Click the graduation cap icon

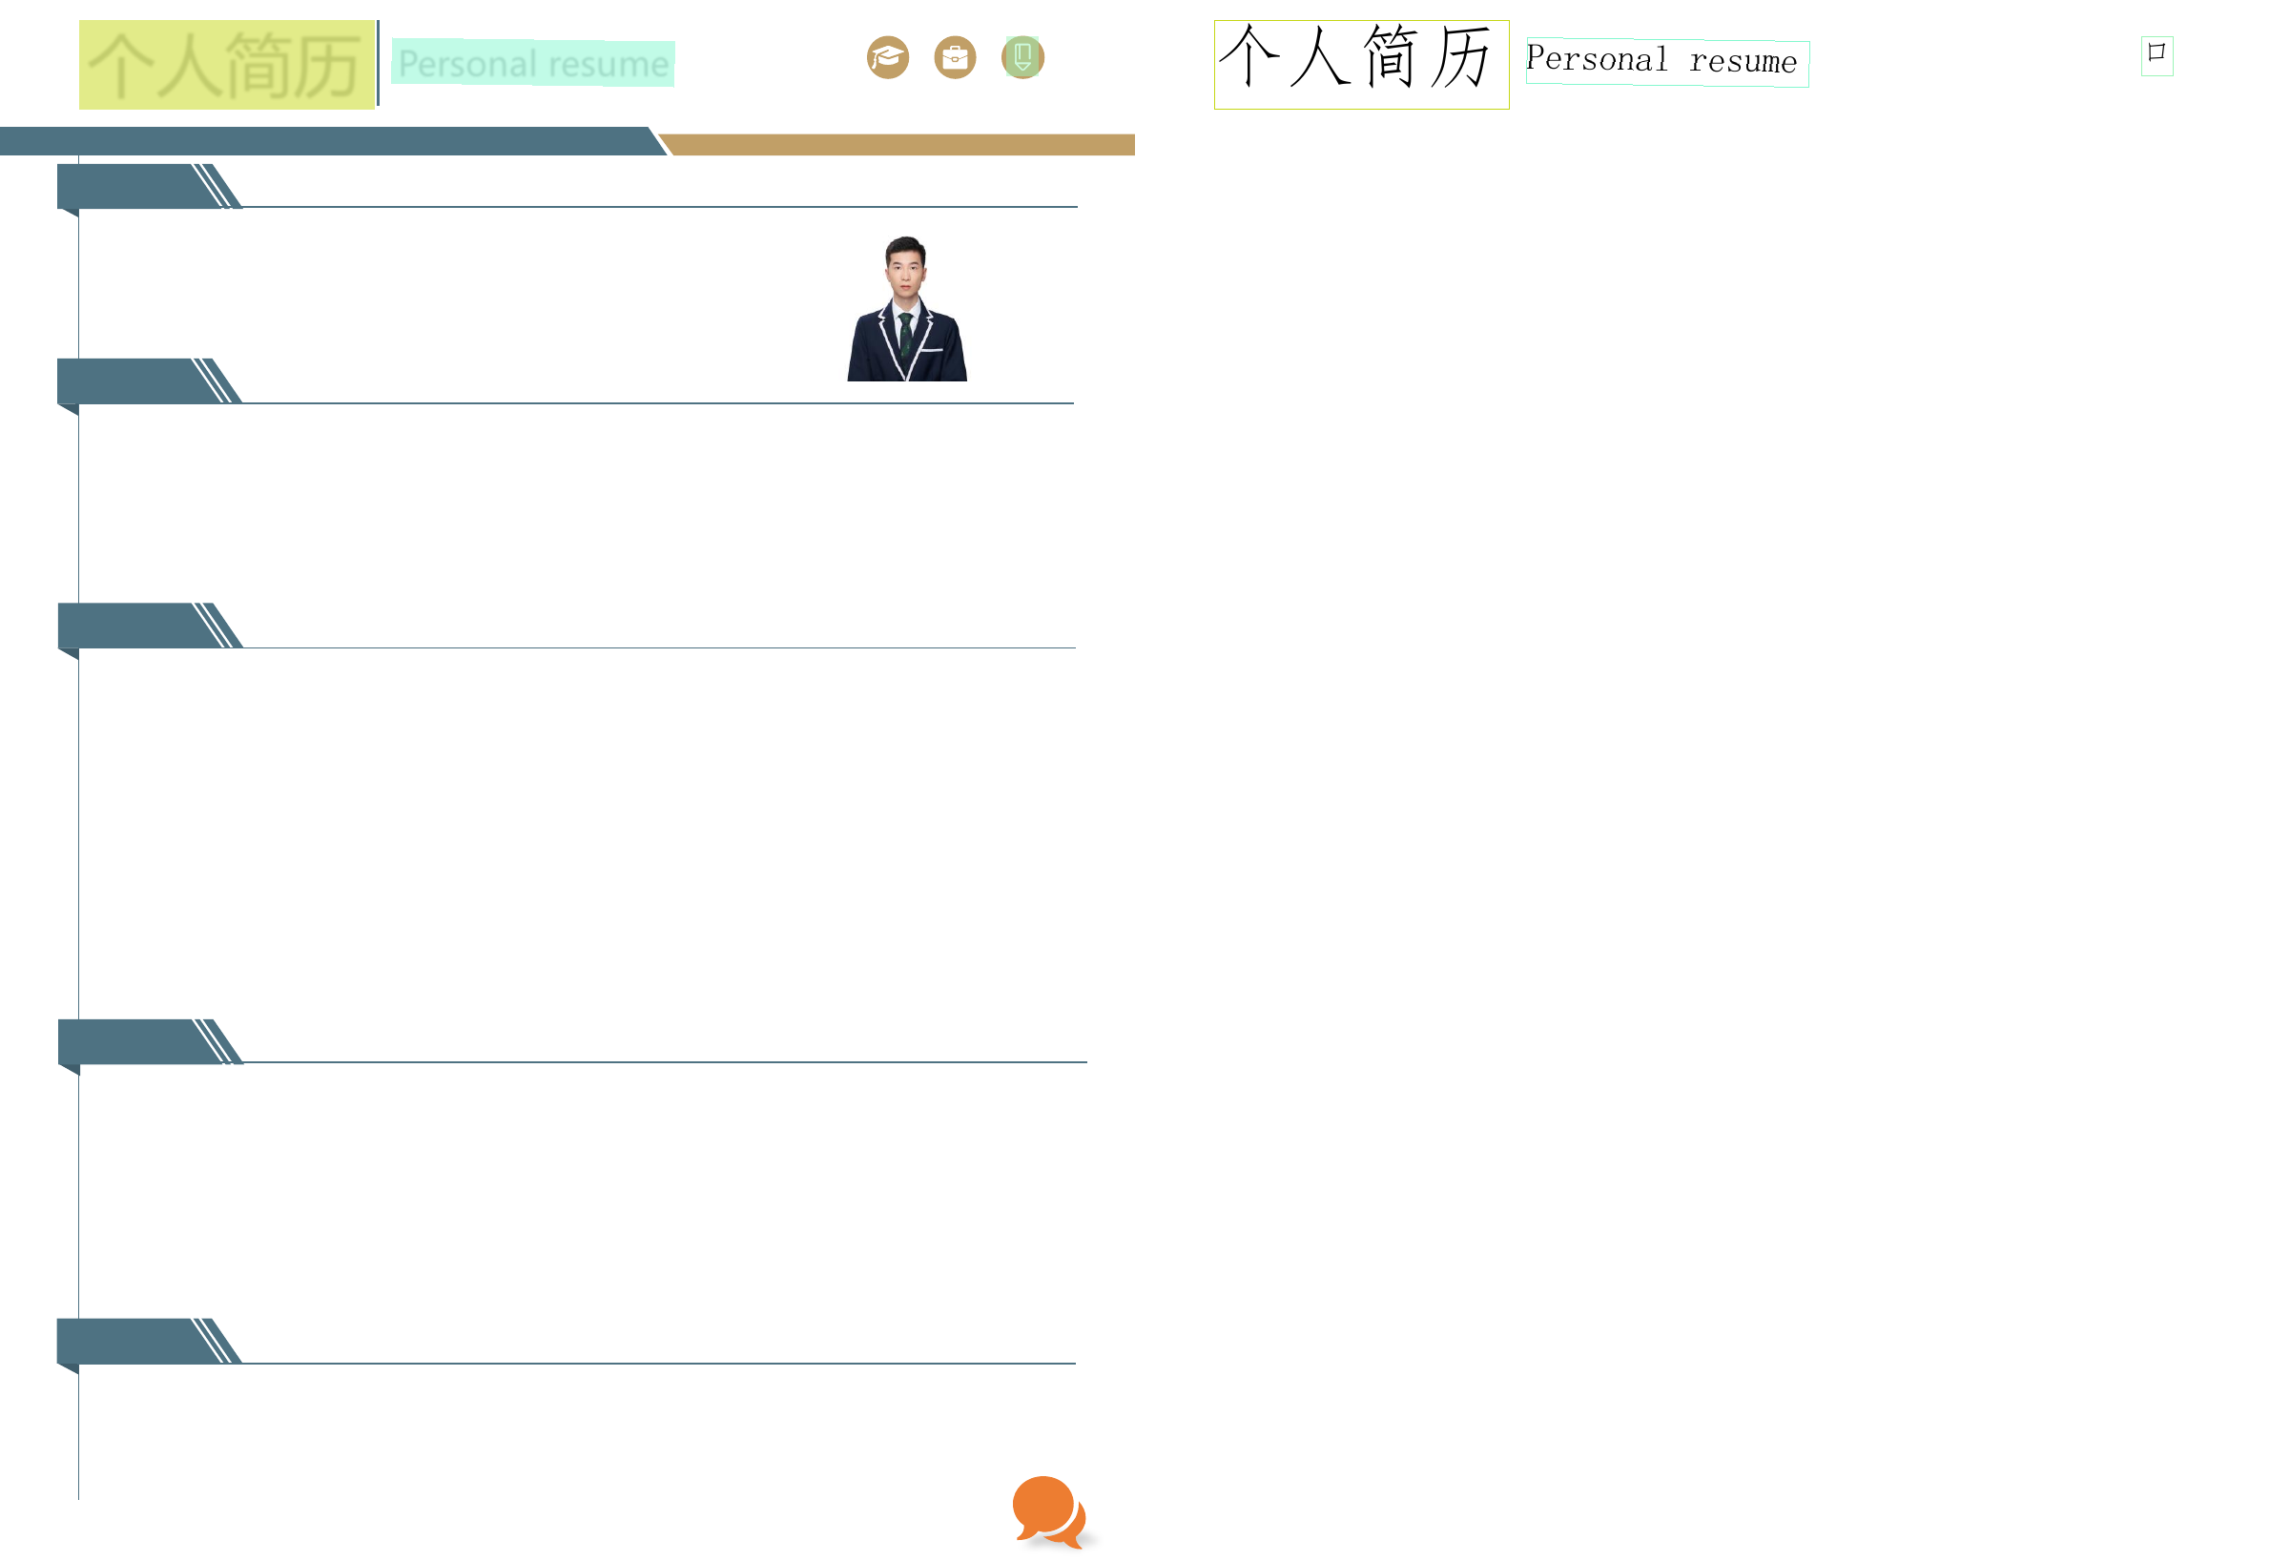tap(887, 58)
